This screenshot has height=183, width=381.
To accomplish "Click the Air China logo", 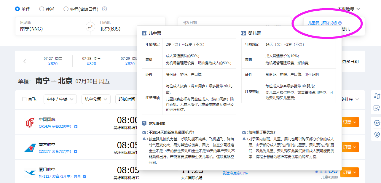I will [30, 123].
